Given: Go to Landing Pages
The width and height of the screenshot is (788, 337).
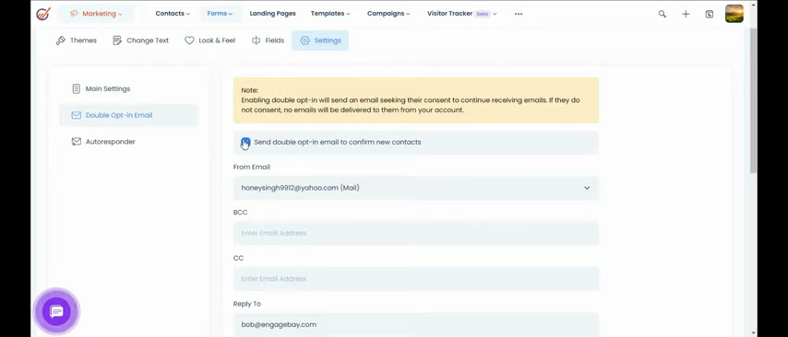Looking at the screenshot, I should pyautogui.click(x=272, y=14).
